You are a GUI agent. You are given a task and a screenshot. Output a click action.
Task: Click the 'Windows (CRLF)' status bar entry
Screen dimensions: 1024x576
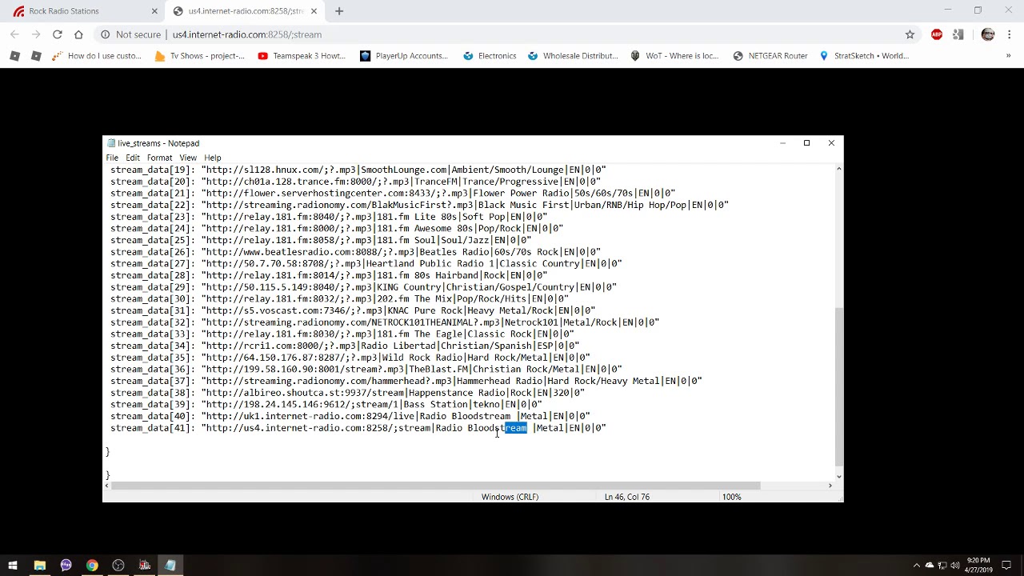(x=510, y=497)
